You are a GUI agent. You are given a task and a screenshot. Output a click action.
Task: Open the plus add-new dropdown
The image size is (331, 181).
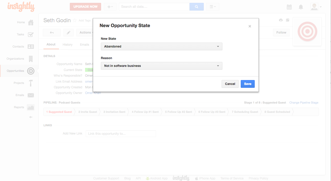[x=110, y=7]
